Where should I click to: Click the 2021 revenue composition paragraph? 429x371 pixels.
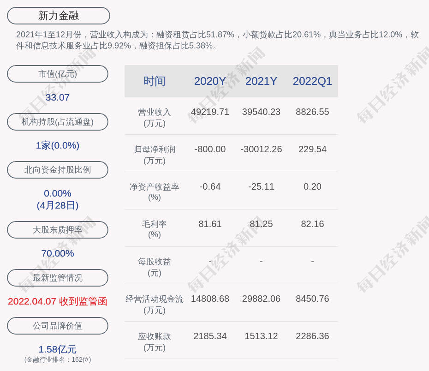click(217, 40)
